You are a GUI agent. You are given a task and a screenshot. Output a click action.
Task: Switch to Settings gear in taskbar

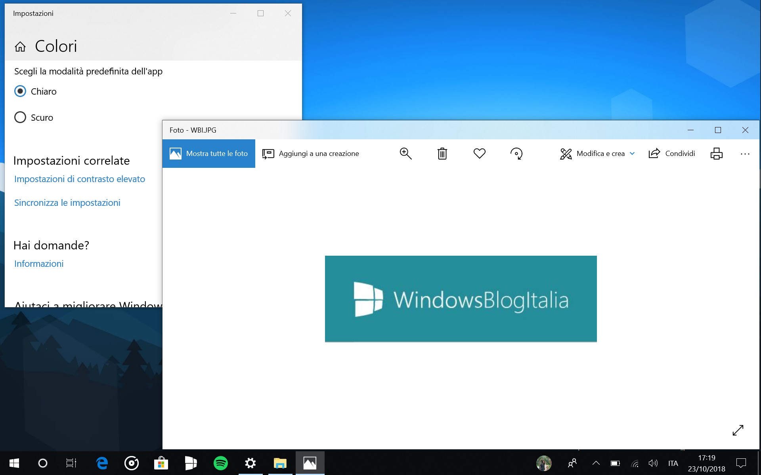pos(250,463)
